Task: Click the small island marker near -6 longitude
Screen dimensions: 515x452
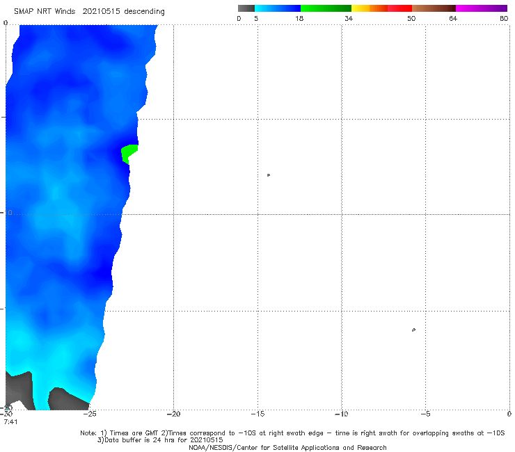Action: tap(413, 330)
